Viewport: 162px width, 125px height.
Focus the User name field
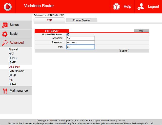coord(80,38)
